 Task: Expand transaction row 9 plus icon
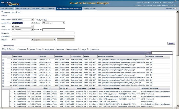(3, 81)
